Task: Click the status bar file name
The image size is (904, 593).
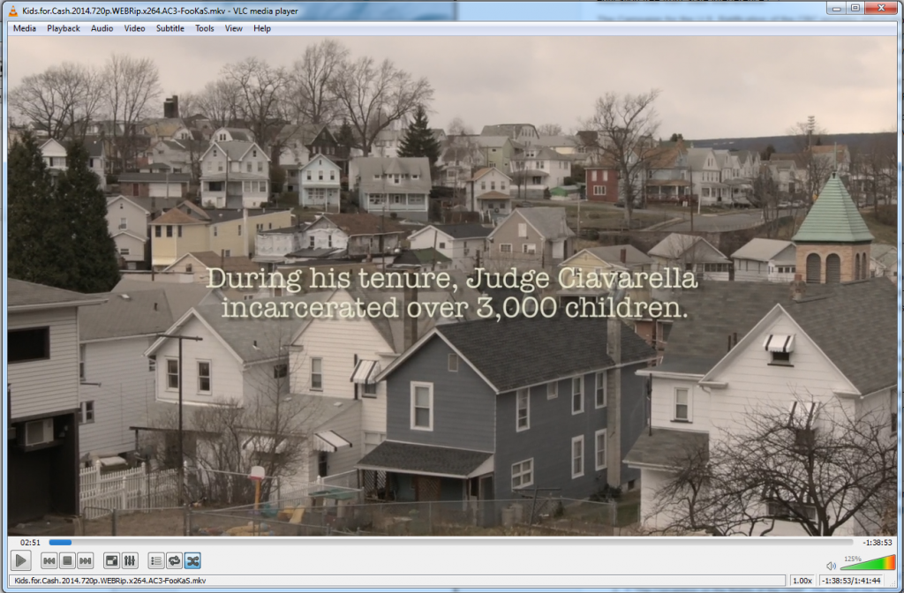Action: tap(109, 581)
